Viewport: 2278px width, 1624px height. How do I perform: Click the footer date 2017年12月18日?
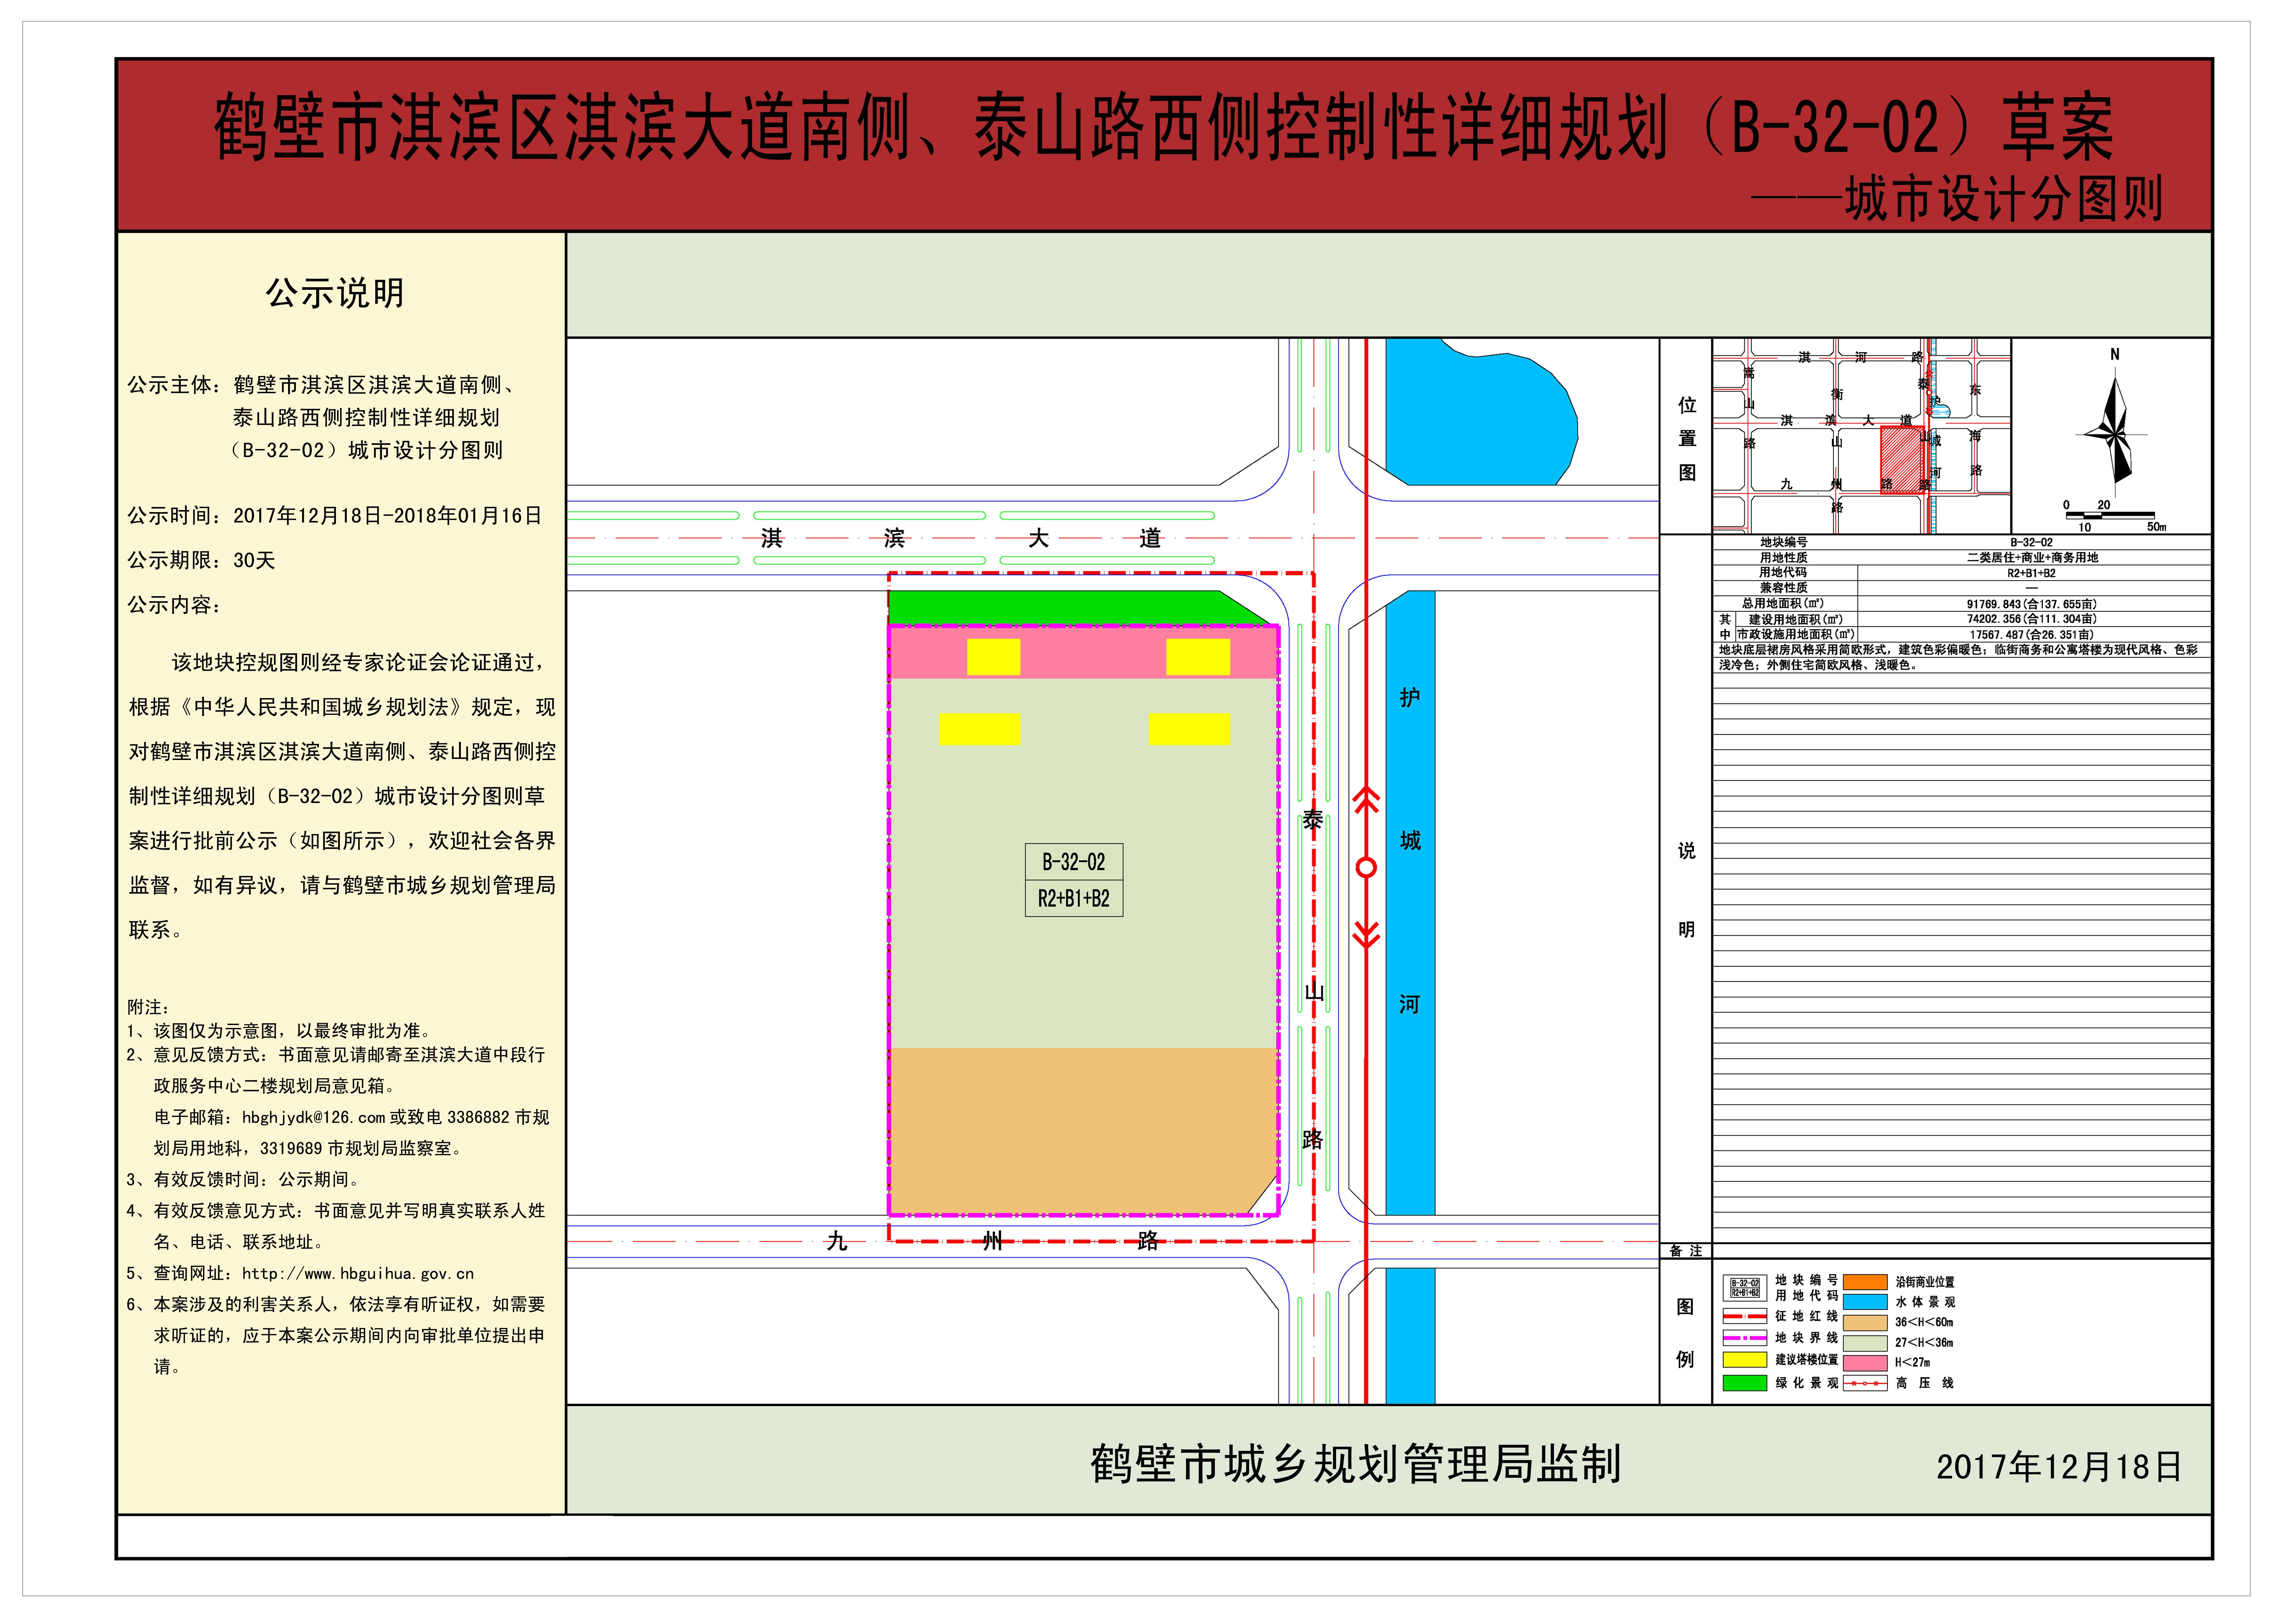pos(2059,1467)
